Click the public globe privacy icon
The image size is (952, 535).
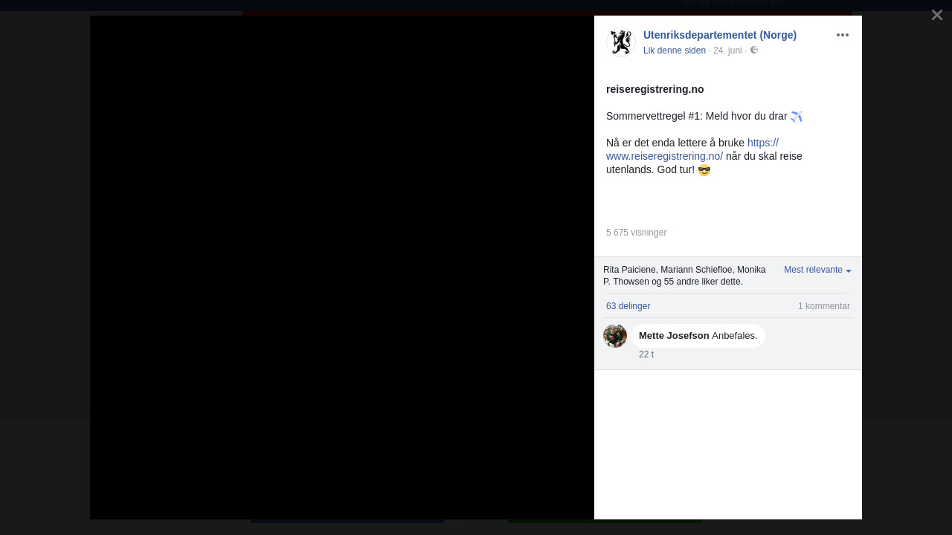coord(754,50)
